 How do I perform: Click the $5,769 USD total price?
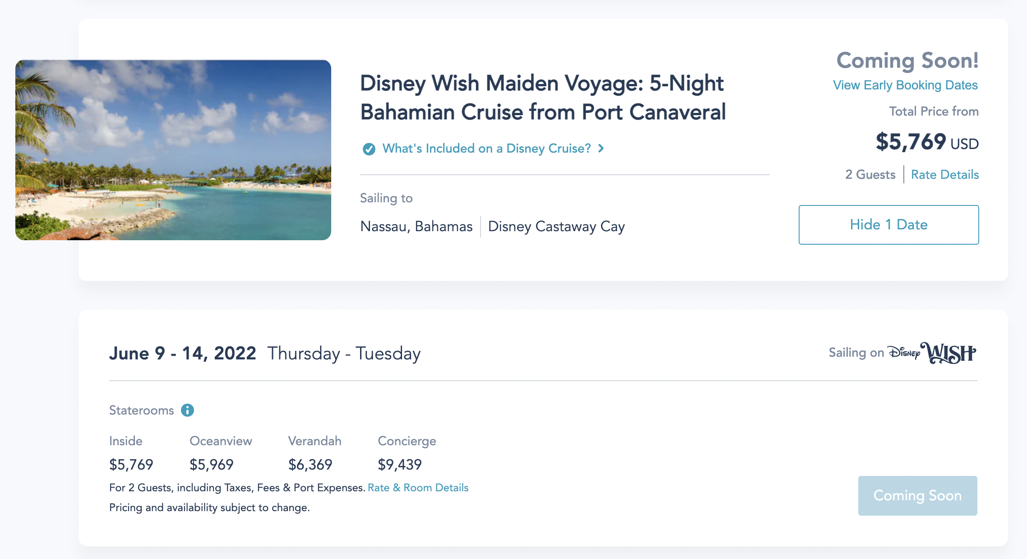926,142
